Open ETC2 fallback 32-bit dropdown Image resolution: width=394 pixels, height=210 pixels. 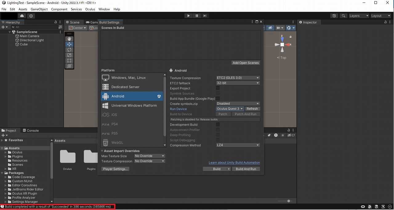(238, 83)
